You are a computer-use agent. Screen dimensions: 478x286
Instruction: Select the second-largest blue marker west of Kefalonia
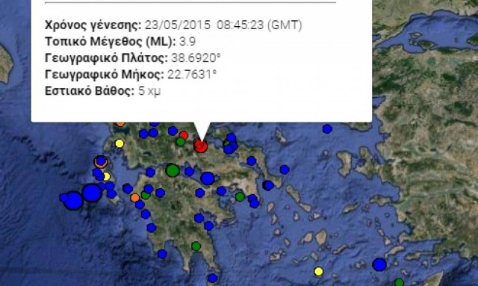tap(92, 193)
